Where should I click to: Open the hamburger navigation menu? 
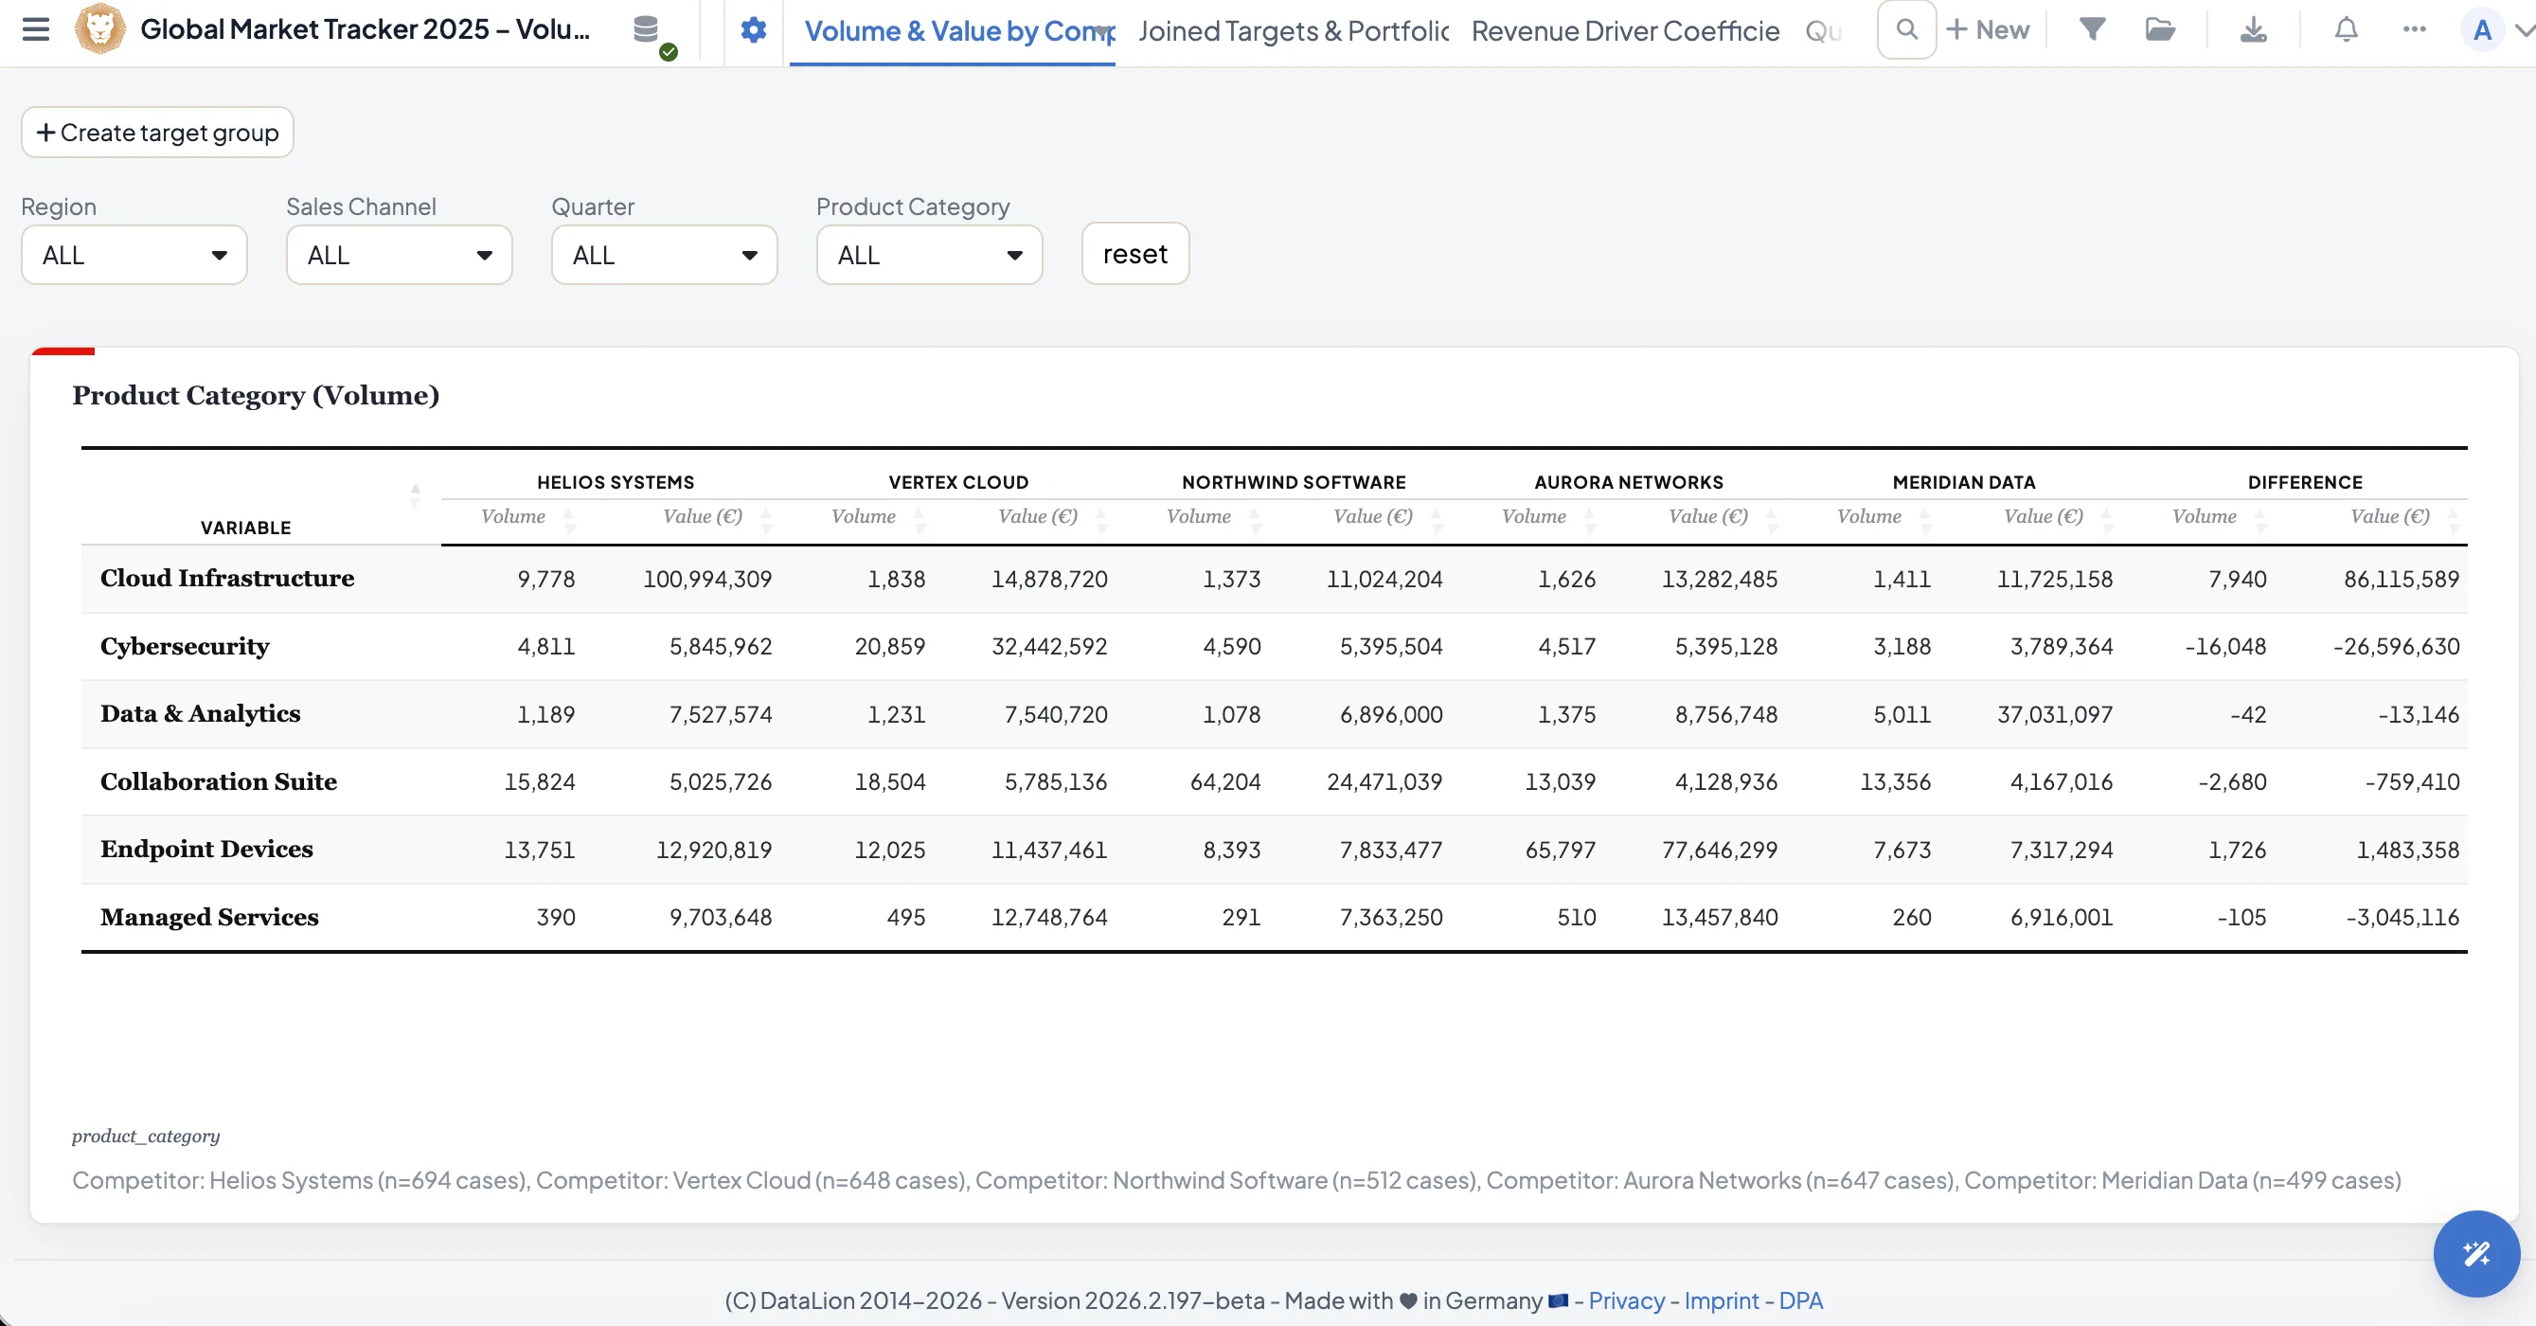35,29
